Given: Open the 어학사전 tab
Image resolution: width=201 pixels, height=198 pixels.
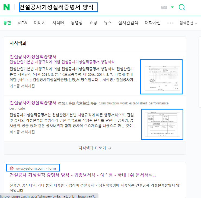Looking at the screenshot, I should pyautogui.click(x=152, y=23).
